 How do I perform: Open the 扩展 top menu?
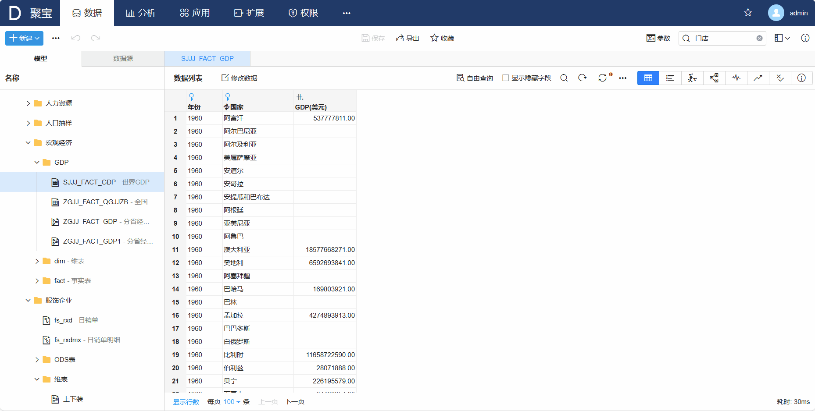(x=249, y=13)
